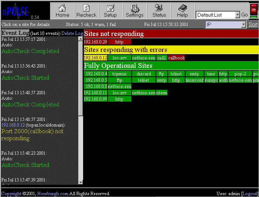Image resolution: width=259 pixels, height=197 pixels.
Task: Open the IP sort-by dropdown
Action: coord(226,24)
